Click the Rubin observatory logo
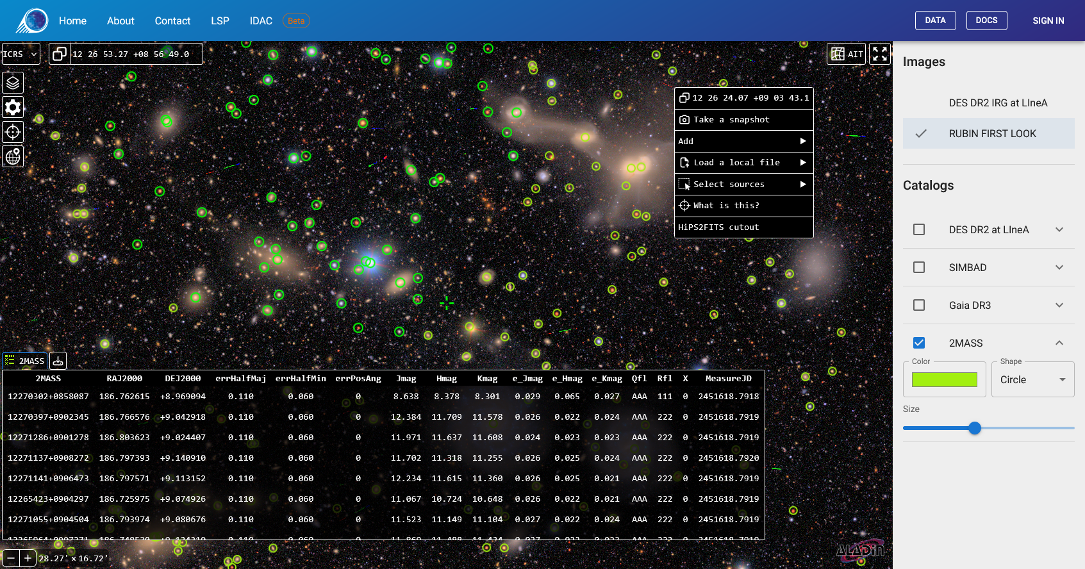 tap(33, 21)
